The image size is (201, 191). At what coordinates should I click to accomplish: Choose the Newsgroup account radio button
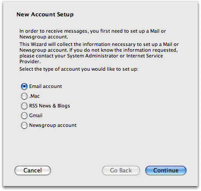(24, 126)
